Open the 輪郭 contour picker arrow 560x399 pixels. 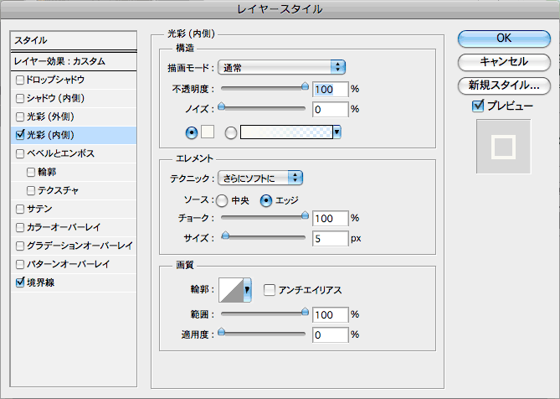coord(247,290)
